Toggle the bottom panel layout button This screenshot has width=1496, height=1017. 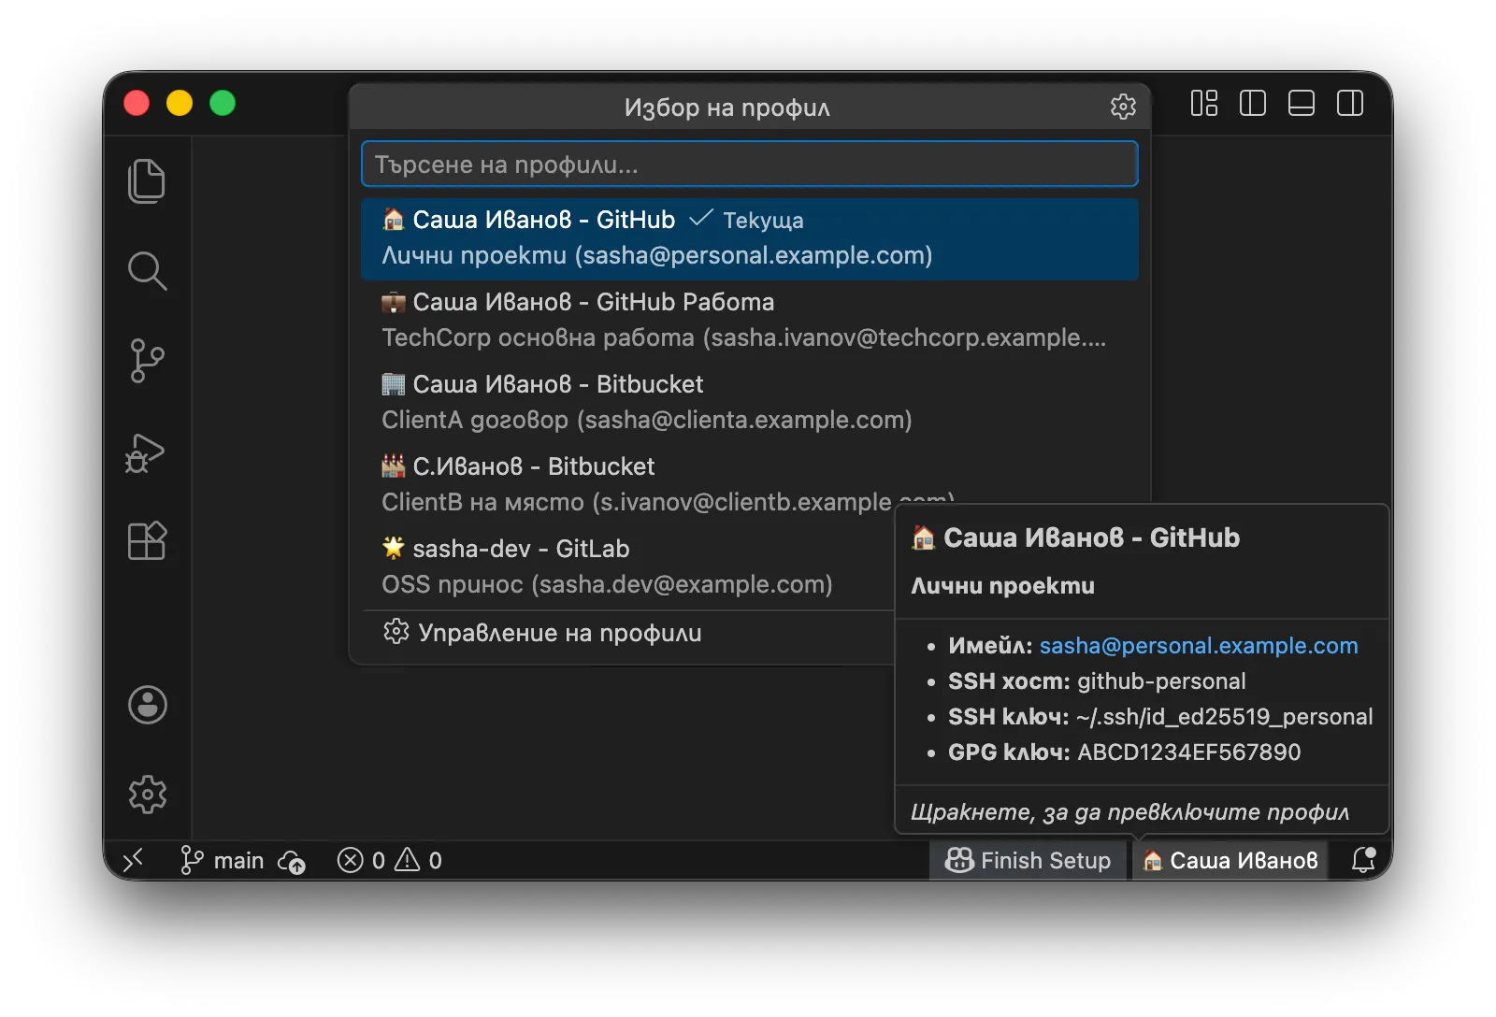tap(1302, 103)
